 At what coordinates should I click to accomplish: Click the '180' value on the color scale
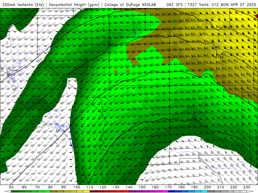(x=181, y=187)
